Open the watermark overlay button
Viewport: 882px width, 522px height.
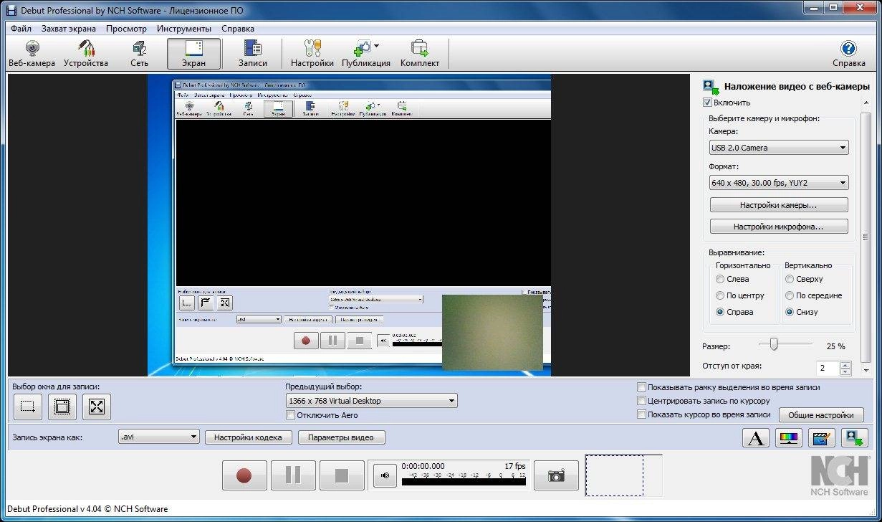pos(822,437)
